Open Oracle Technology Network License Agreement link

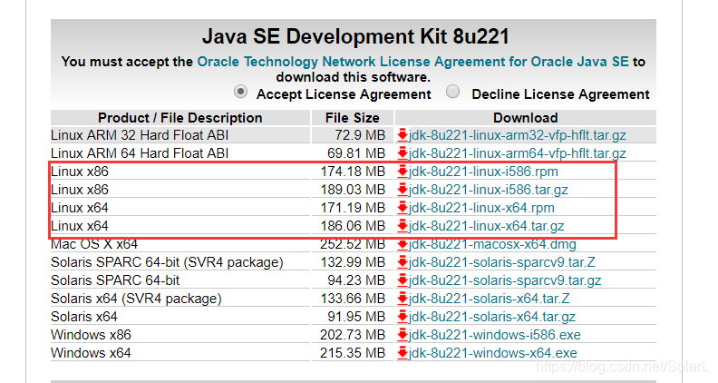(x=412, y=62)
